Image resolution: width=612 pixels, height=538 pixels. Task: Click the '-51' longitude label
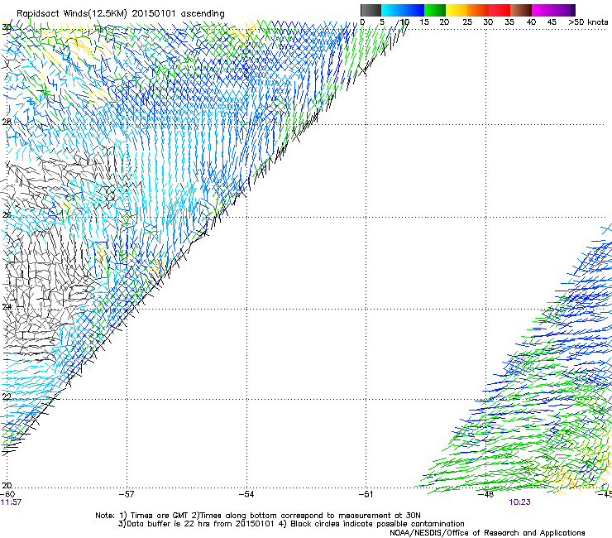(x=366, y=494)
